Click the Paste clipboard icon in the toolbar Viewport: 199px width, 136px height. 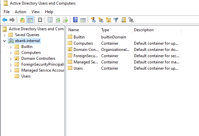(40, 20)
